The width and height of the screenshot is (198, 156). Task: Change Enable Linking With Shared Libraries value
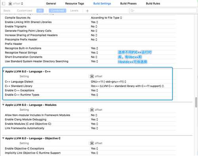94,22
